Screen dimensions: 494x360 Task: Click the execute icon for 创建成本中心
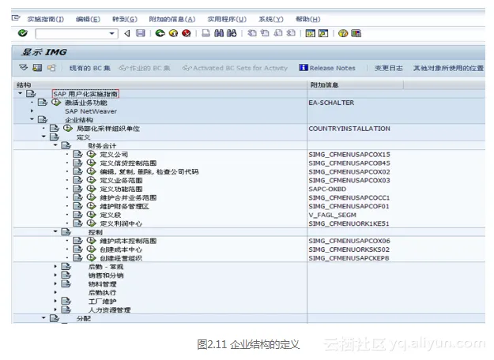tap(92, 249)
